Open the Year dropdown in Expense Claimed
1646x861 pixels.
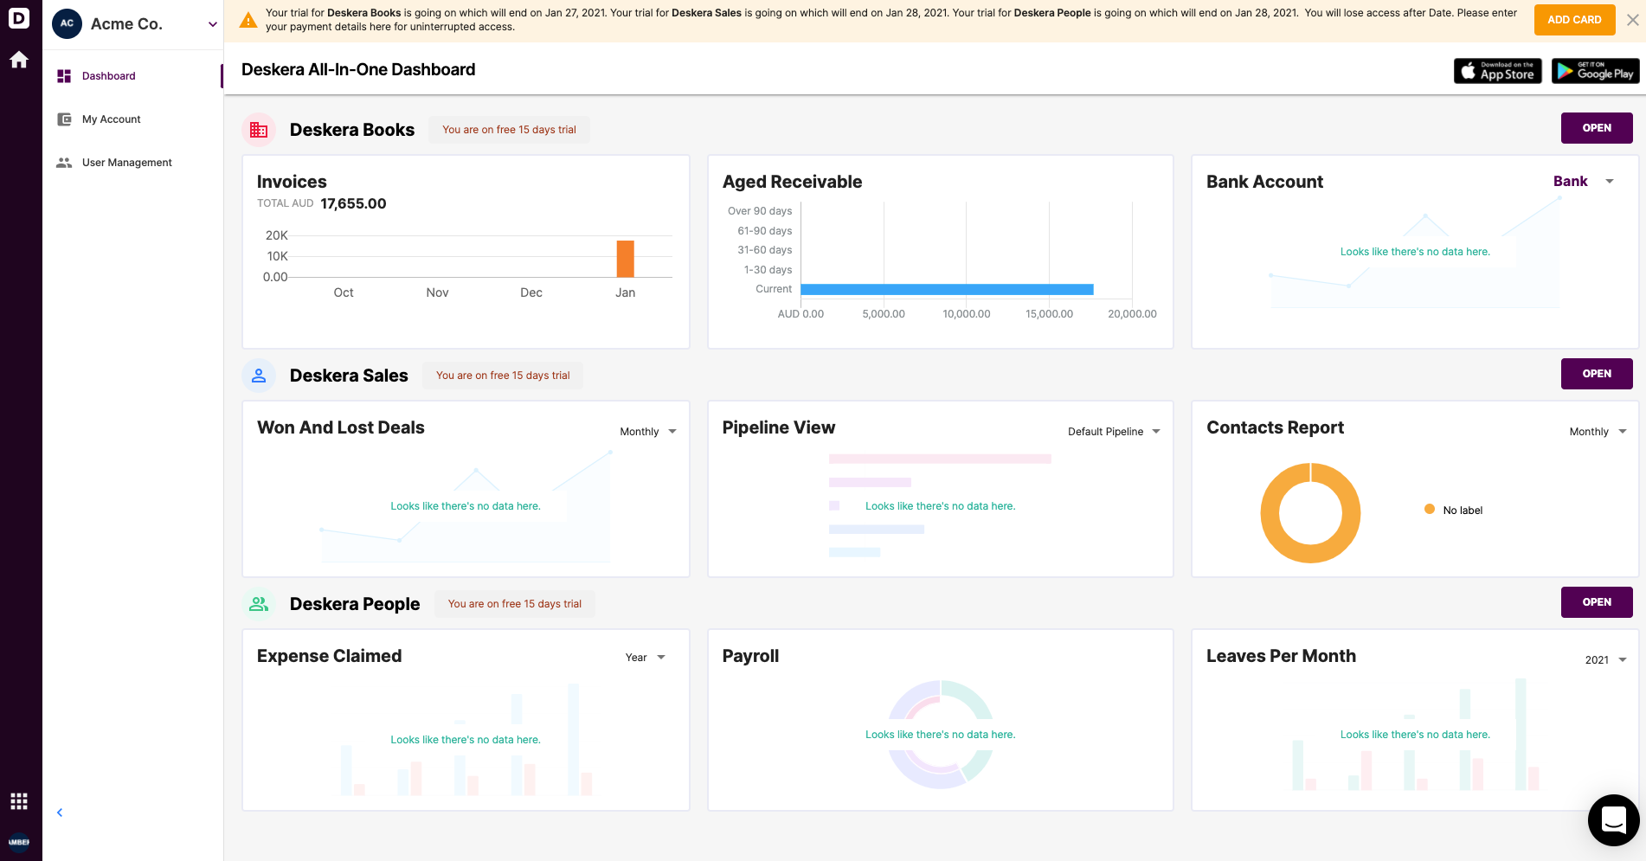click(x=646, y=658)
